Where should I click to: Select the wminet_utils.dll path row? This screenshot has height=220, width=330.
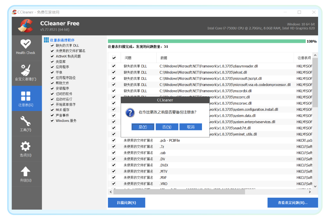click(x=210, y=134)
